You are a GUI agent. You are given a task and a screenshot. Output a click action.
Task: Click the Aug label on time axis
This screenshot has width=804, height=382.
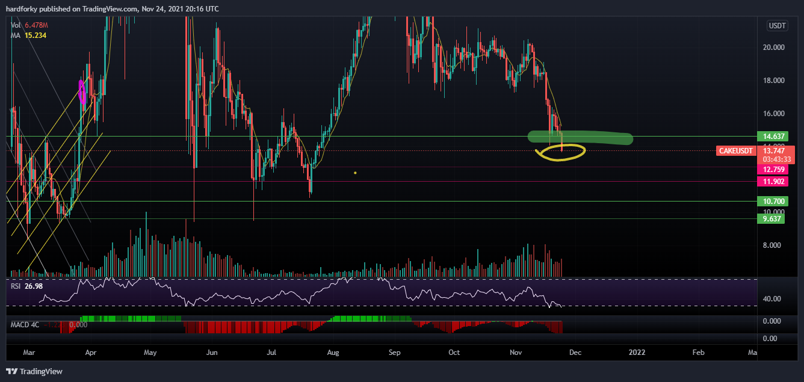(x=333, y=353)
